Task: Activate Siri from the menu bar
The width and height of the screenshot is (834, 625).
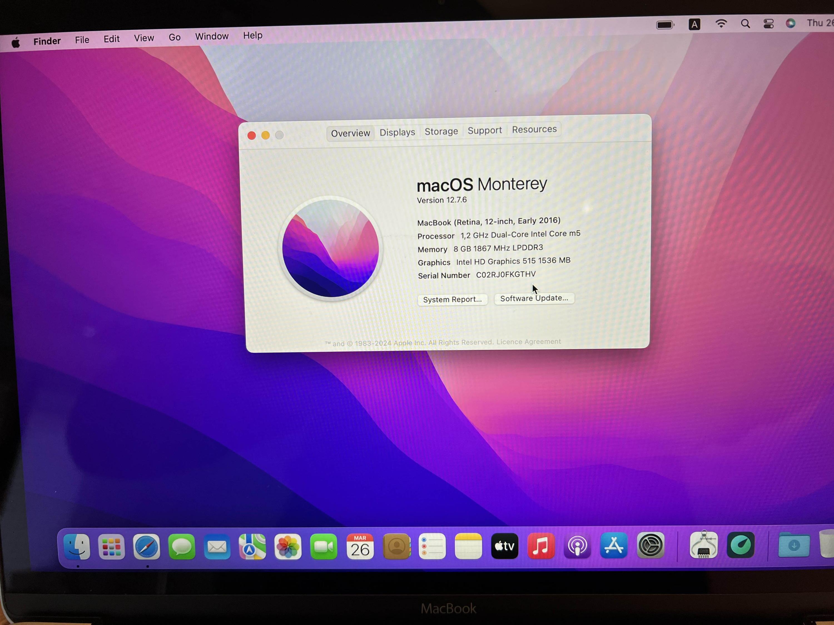Action: 791,23
